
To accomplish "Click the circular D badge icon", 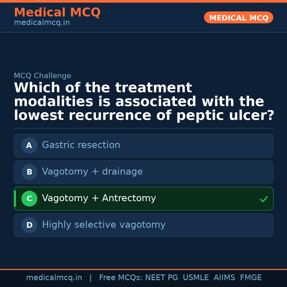I will pyautogui.click(x=29, y=225).
